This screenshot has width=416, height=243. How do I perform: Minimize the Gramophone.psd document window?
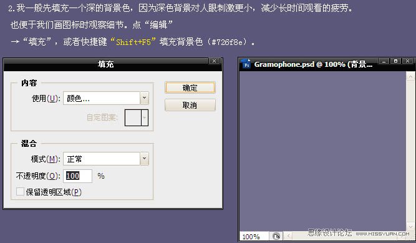(x=384, y=61)
